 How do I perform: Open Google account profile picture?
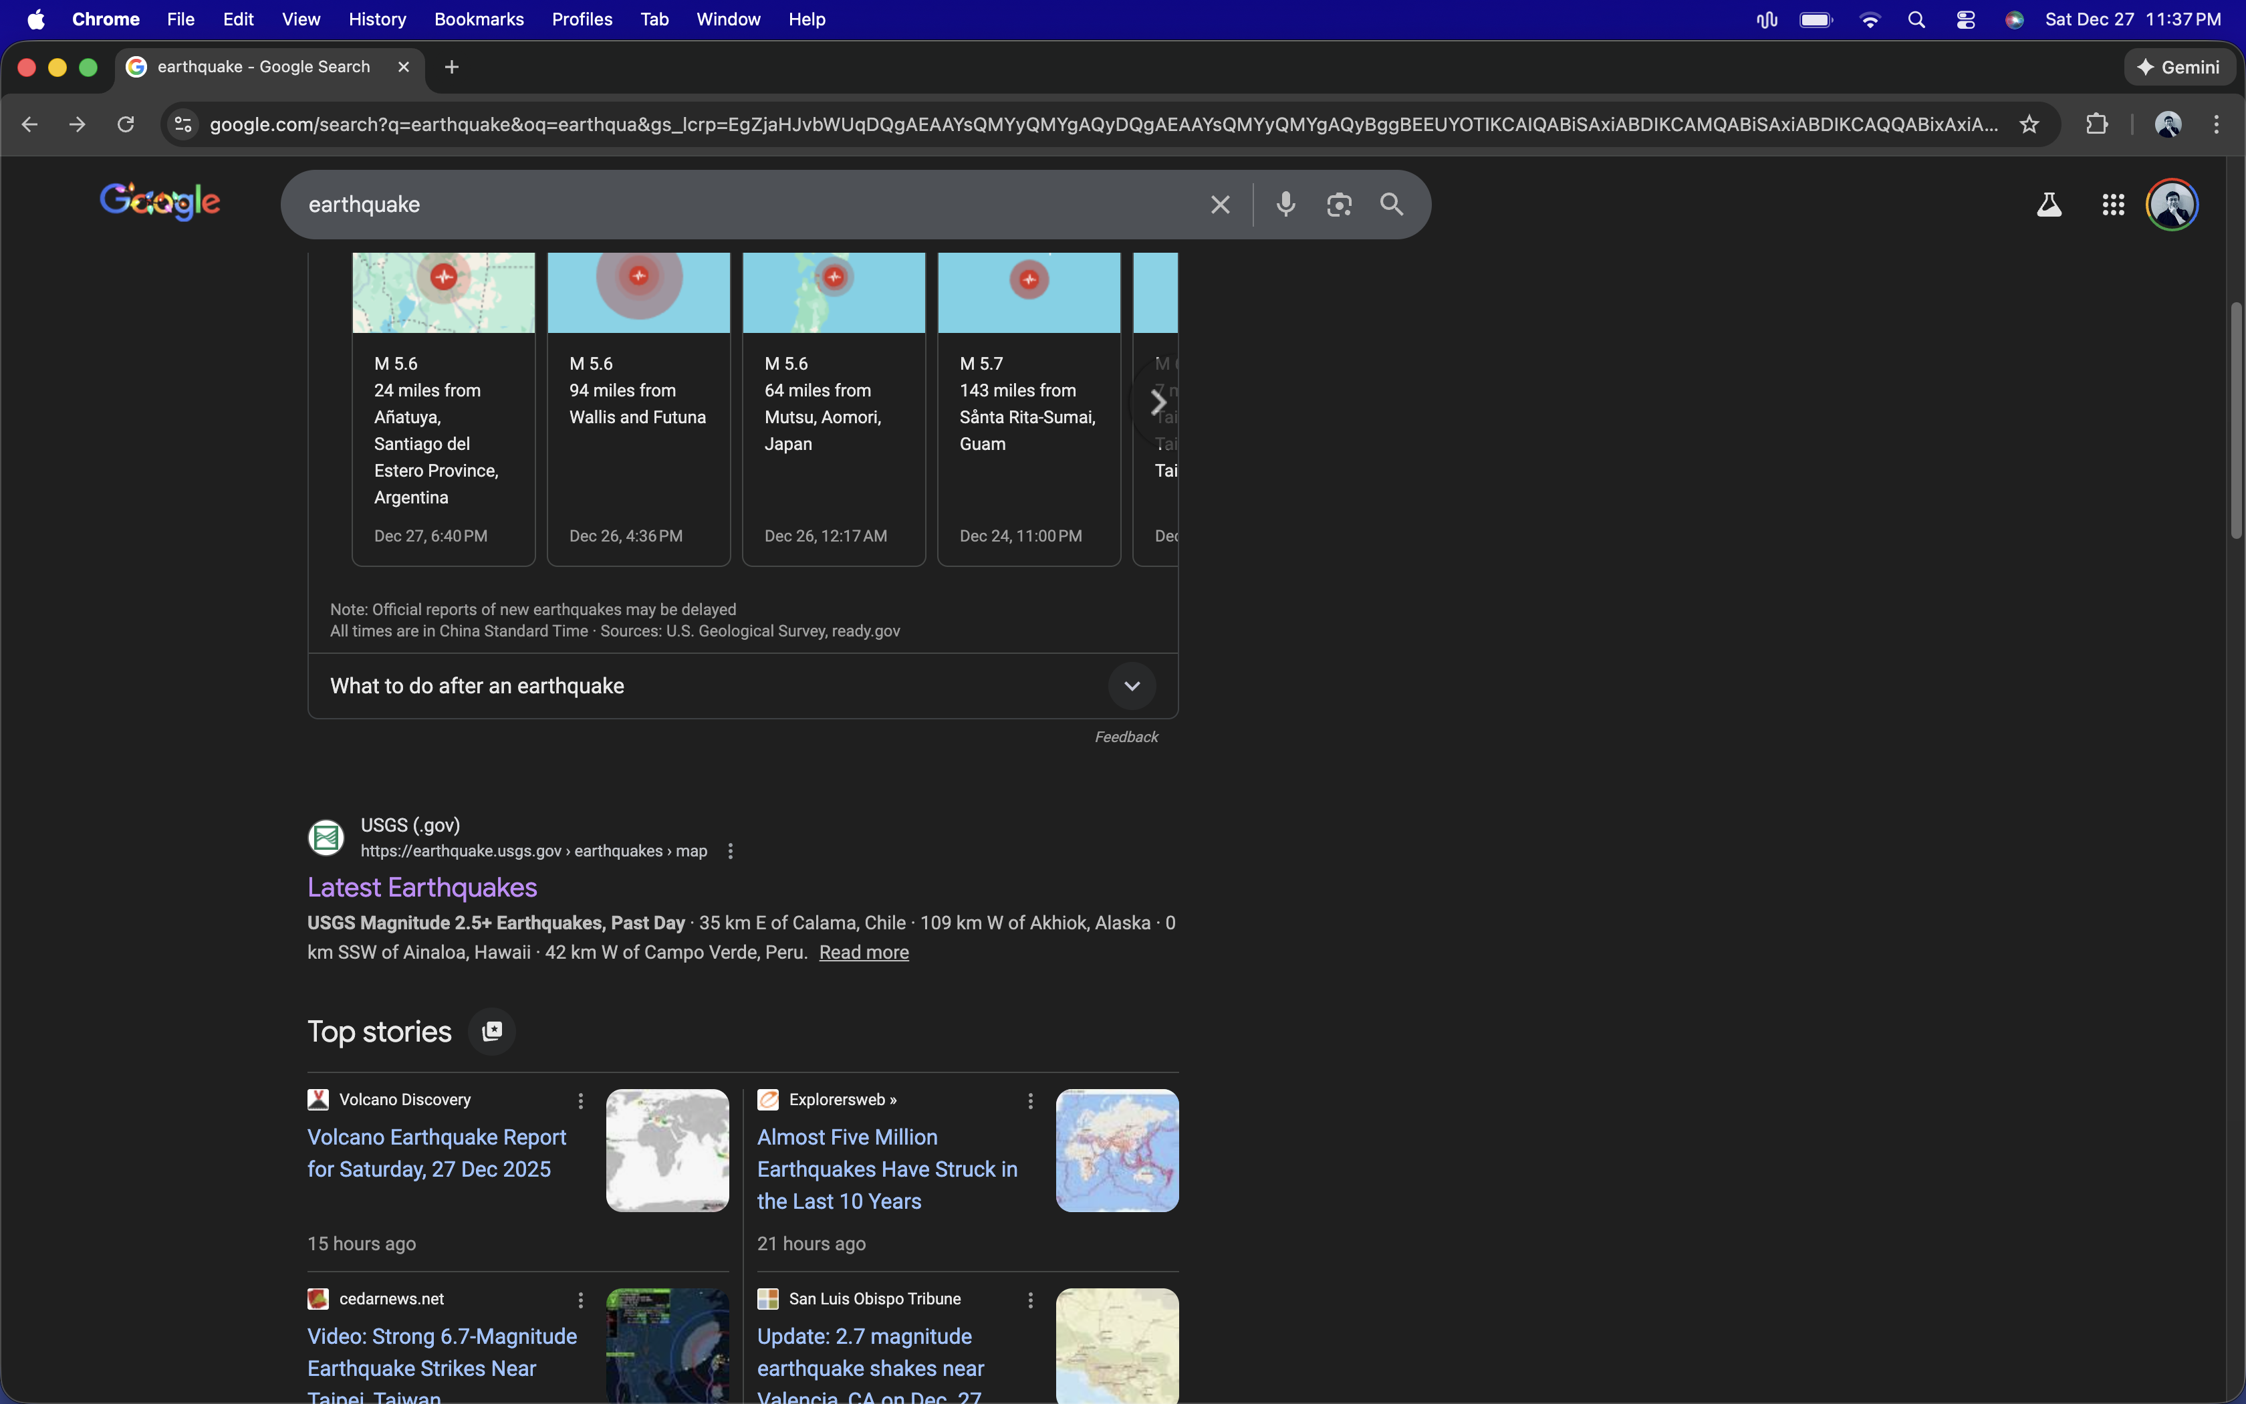point(2172,205)
